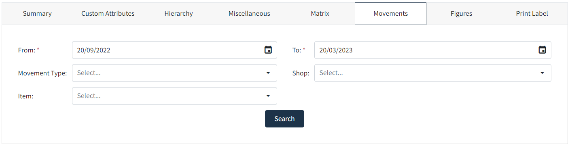Open the Figures tab
This screenshot has width=570, height=146.
click(461, 14)
